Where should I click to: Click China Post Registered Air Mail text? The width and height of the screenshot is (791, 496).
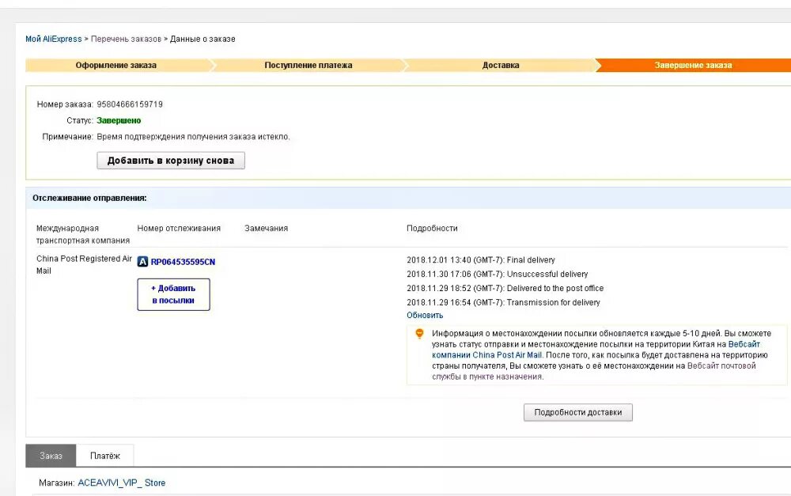pos(84,264)
